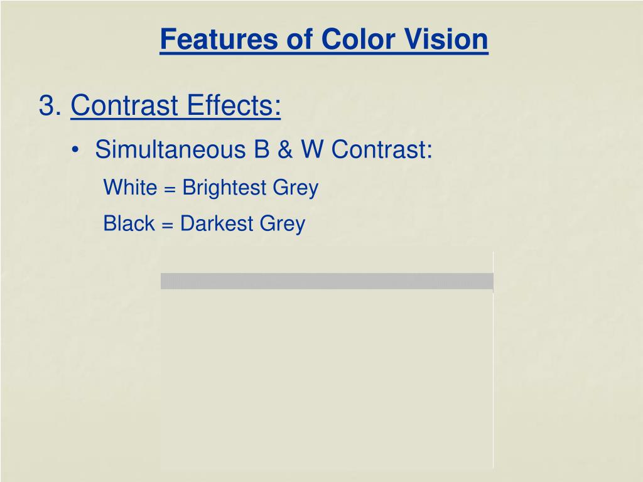
Task: Click the list number "3."
Action: (50, 105)
